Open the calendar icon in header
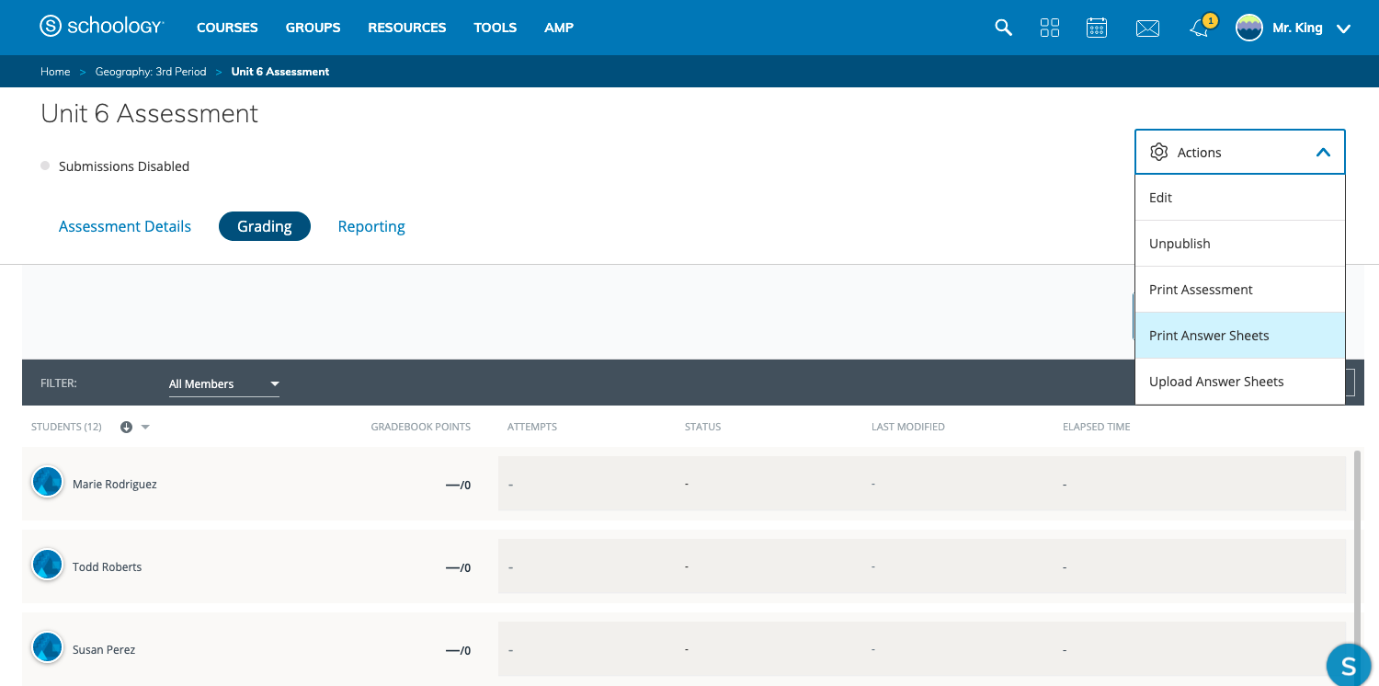This screenshot has width=1379, height=686. click(1096, 28)
